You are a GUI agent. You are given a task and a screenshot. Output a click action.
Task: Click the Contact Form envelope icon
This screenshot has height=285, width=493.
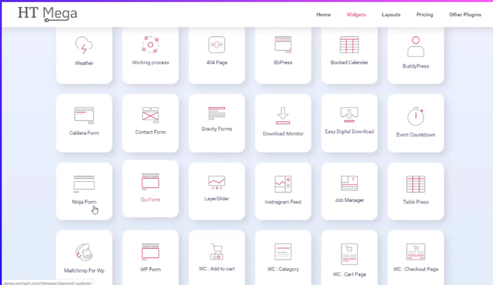(x=150, y=115)
